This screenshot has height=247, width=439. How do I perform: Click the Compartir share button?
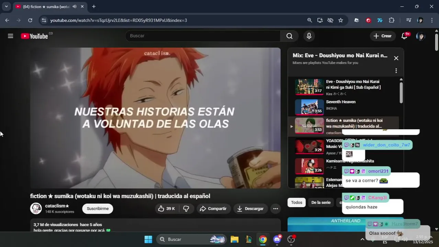[213, 209]
